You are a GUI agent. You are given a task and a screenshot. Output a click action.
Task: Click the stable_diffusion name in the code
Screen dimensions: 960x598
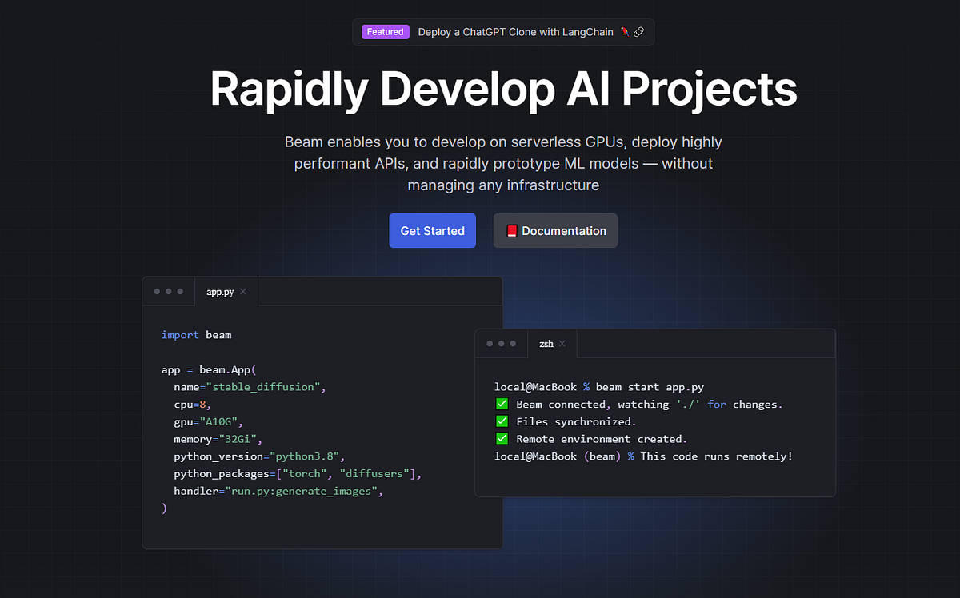(262, 386)
